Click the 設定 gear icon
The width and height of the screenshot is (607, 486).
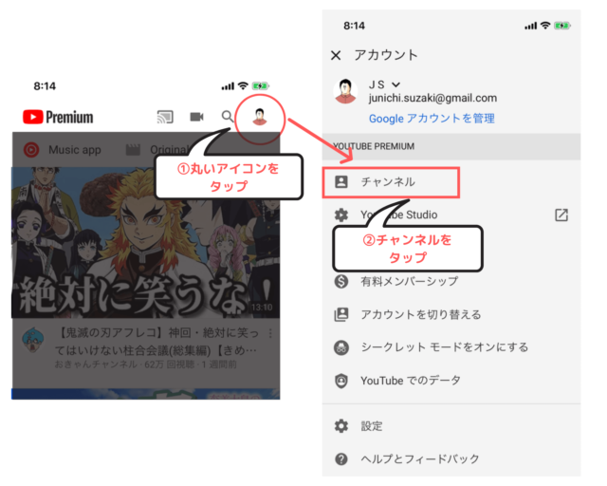click(341, 426)
